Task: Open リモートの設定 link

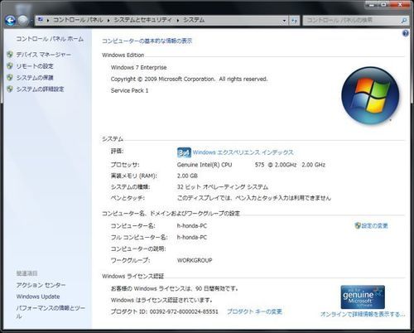Action: tap(35, 66)
